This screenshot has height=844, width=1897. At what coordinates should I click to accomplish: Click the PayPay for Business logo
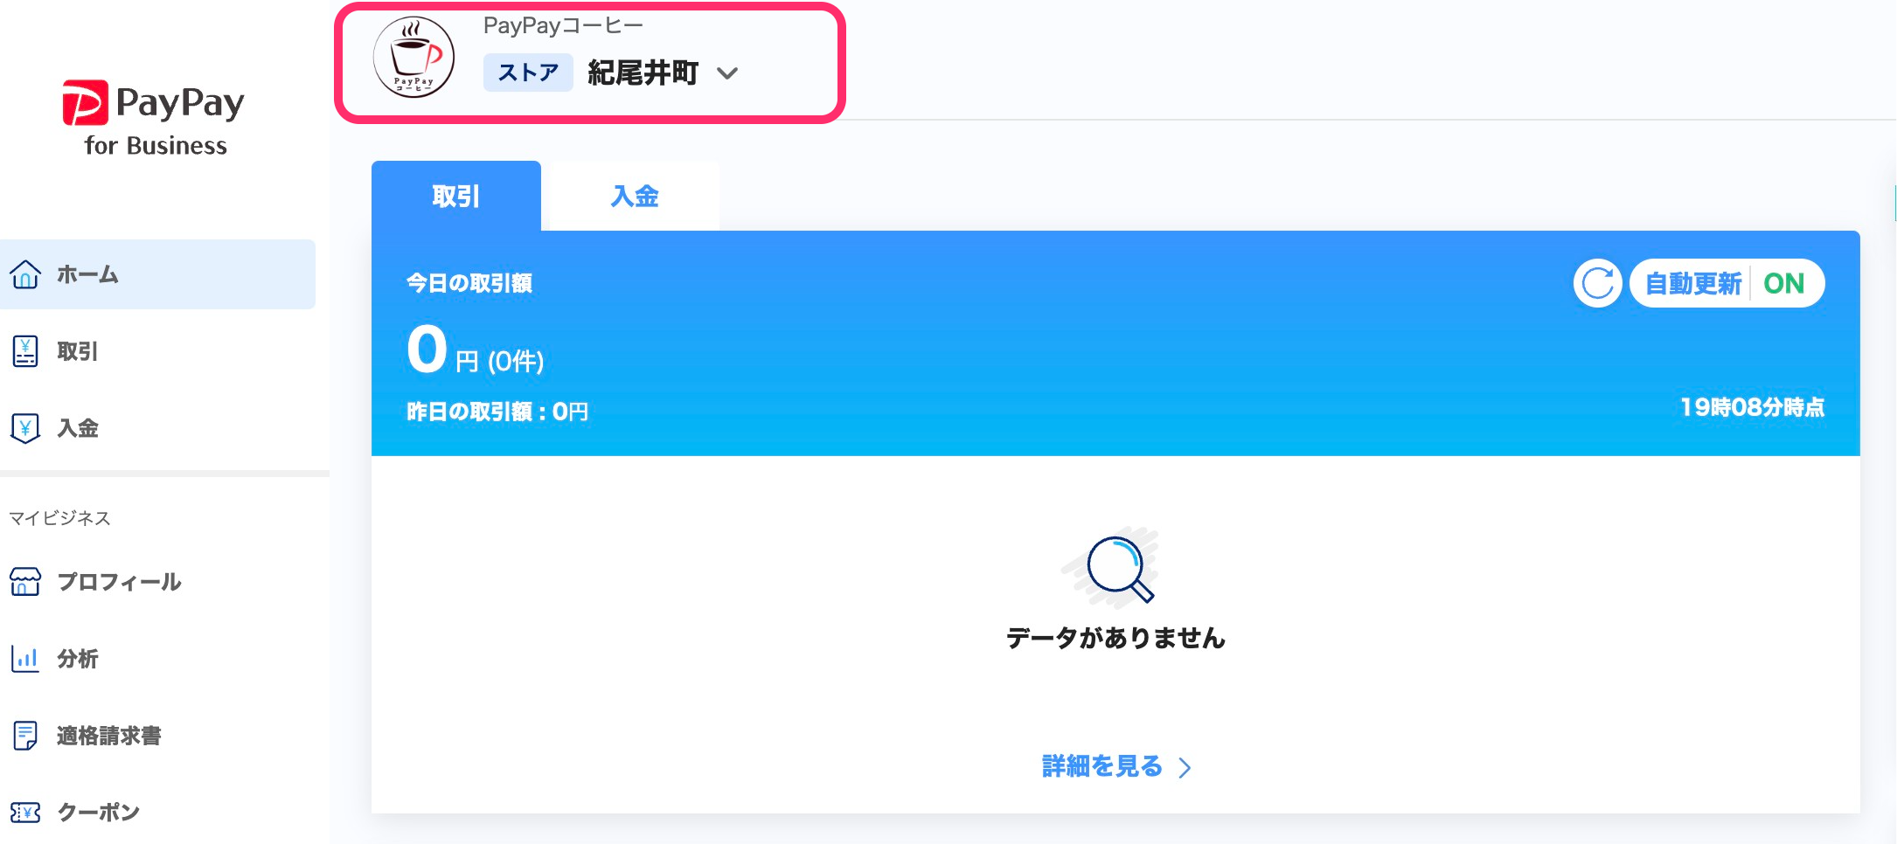point(154,118)
